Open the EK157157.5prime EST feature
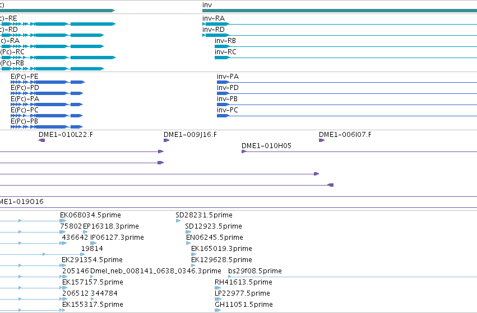Image resolution: width=477 pixels, height=313 pixels. pyautogui.click(x=64, y=288)
